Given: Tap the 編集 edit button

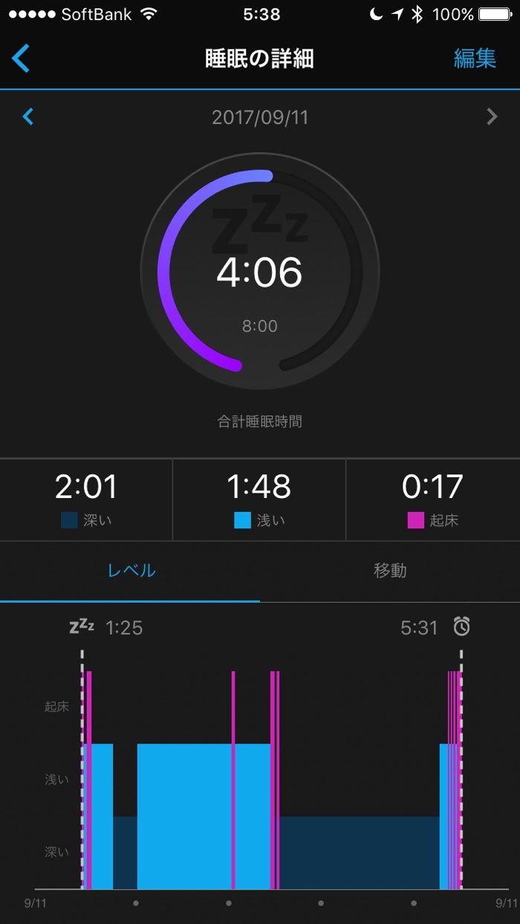Looking at the screenshot, I should click(x=475, y=59).
